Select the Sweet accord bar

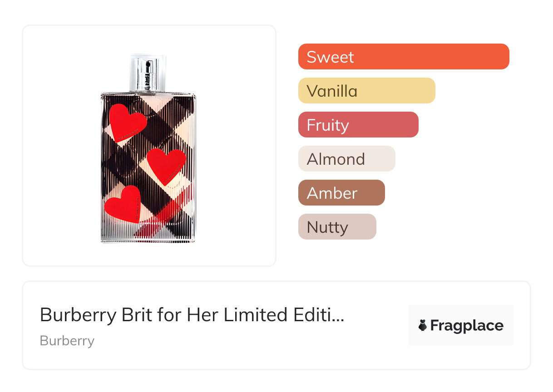point(403,57)
